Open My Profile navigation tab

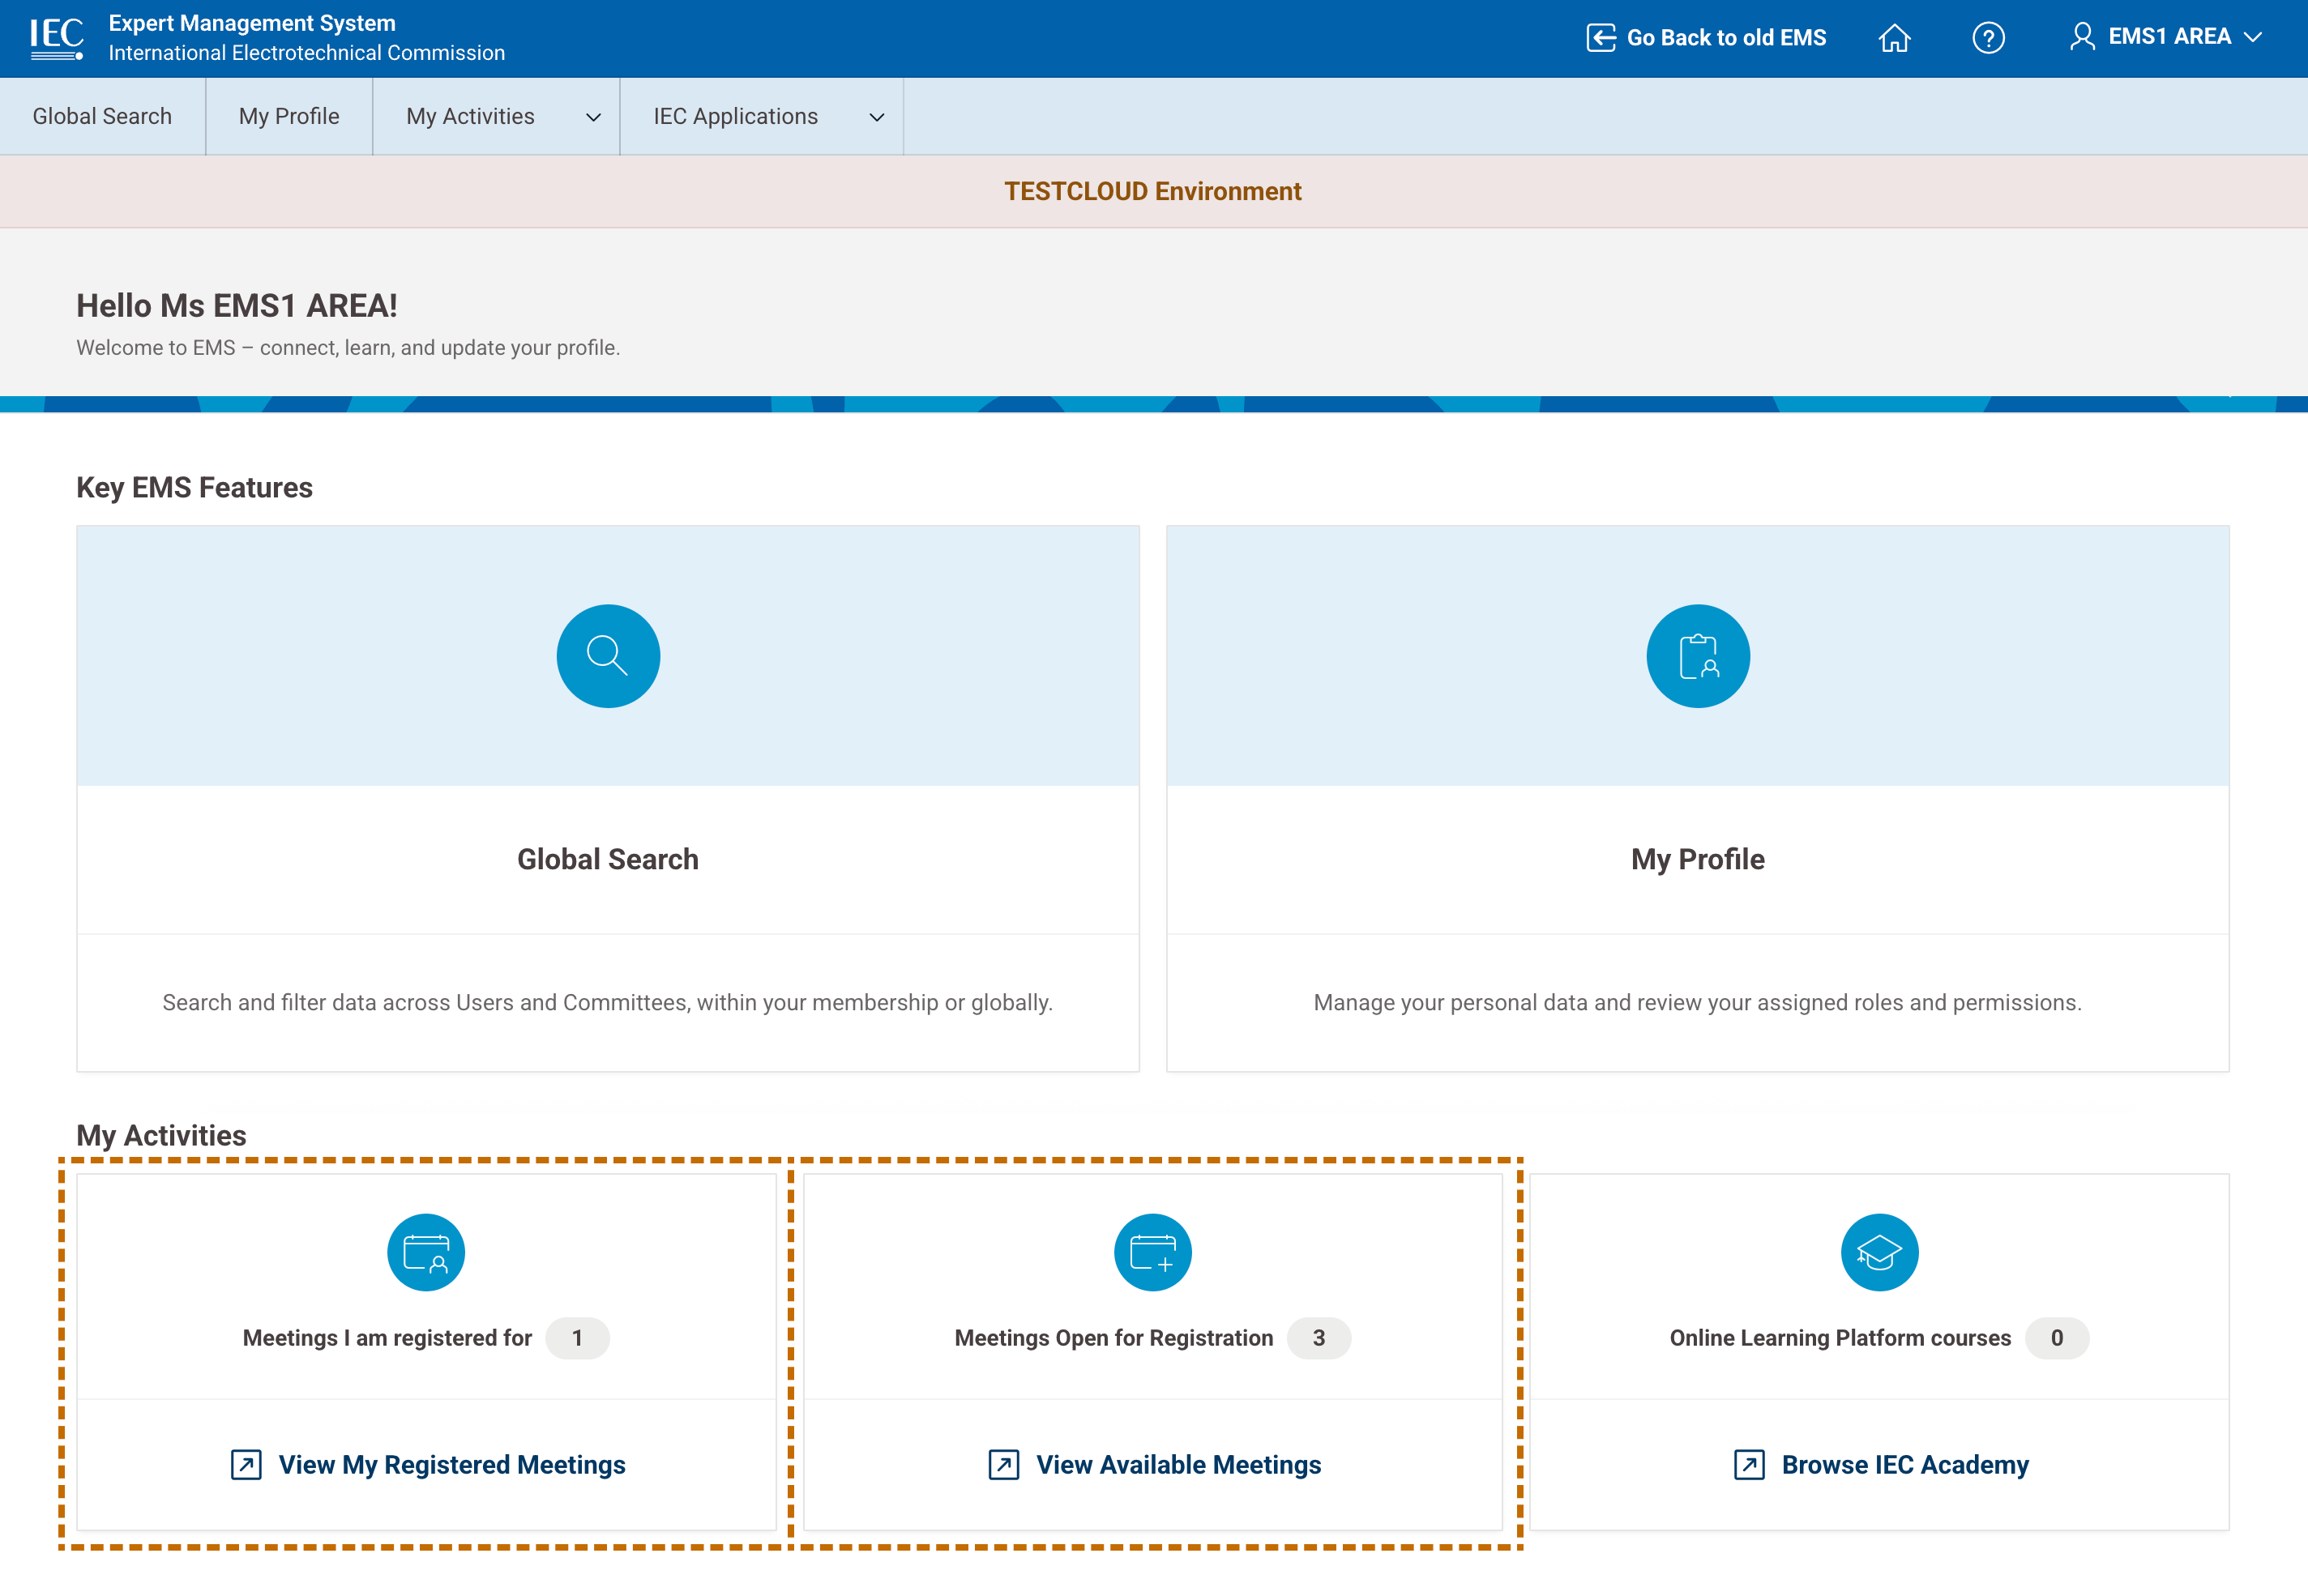[x=289, y=116]
